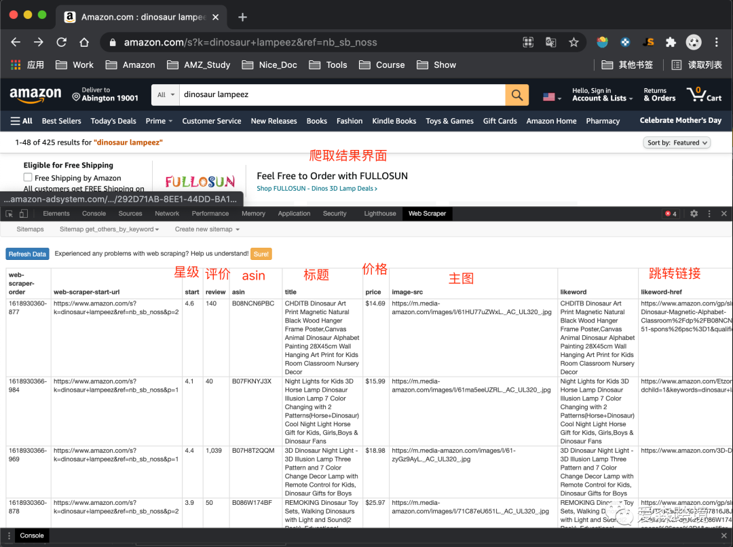The height and width of the screenshot is (547, 733).
Task: Click the JS extension icon
Action: coord(648,43)
